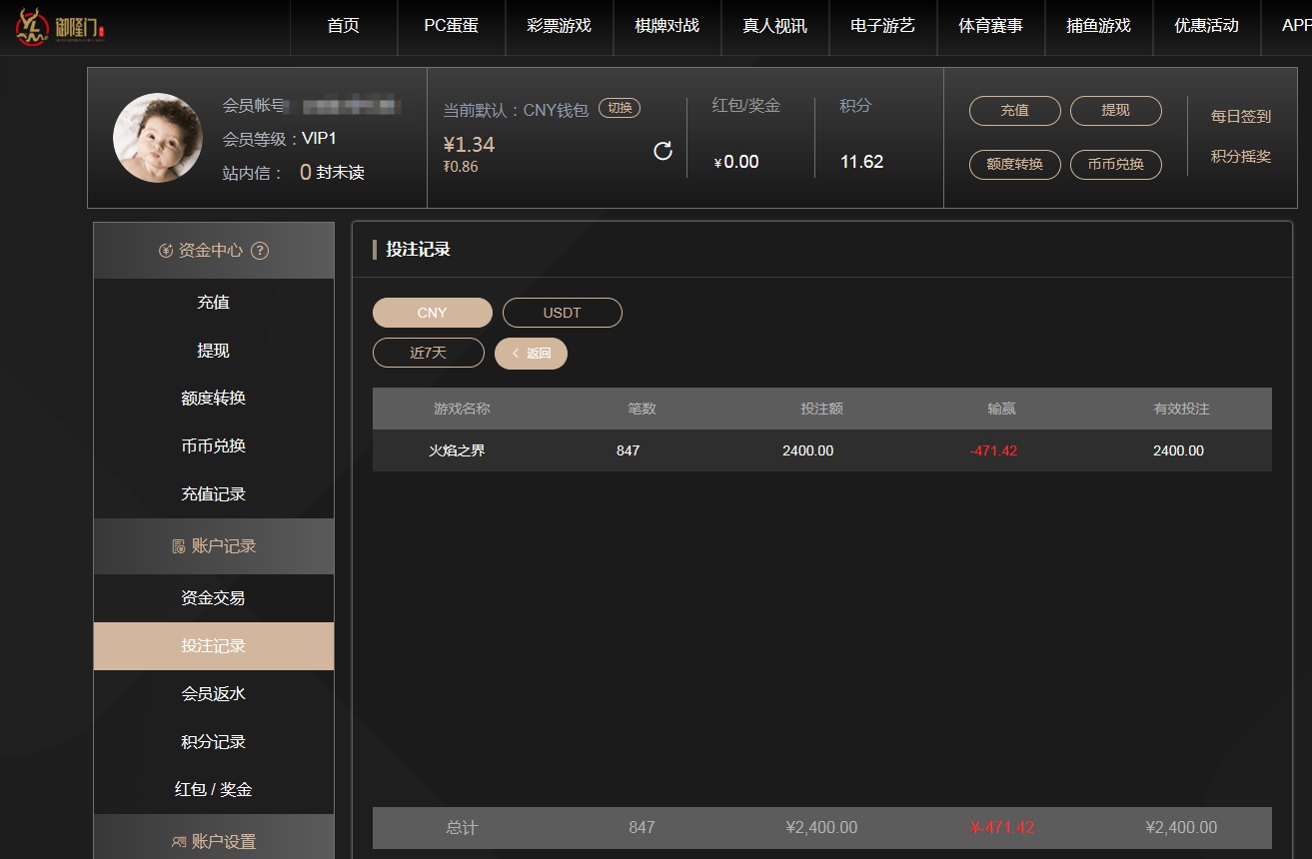Screen dimensions: 1312x859
Task: Click the 额度转换 button in account header
Action: (1014, 165)
